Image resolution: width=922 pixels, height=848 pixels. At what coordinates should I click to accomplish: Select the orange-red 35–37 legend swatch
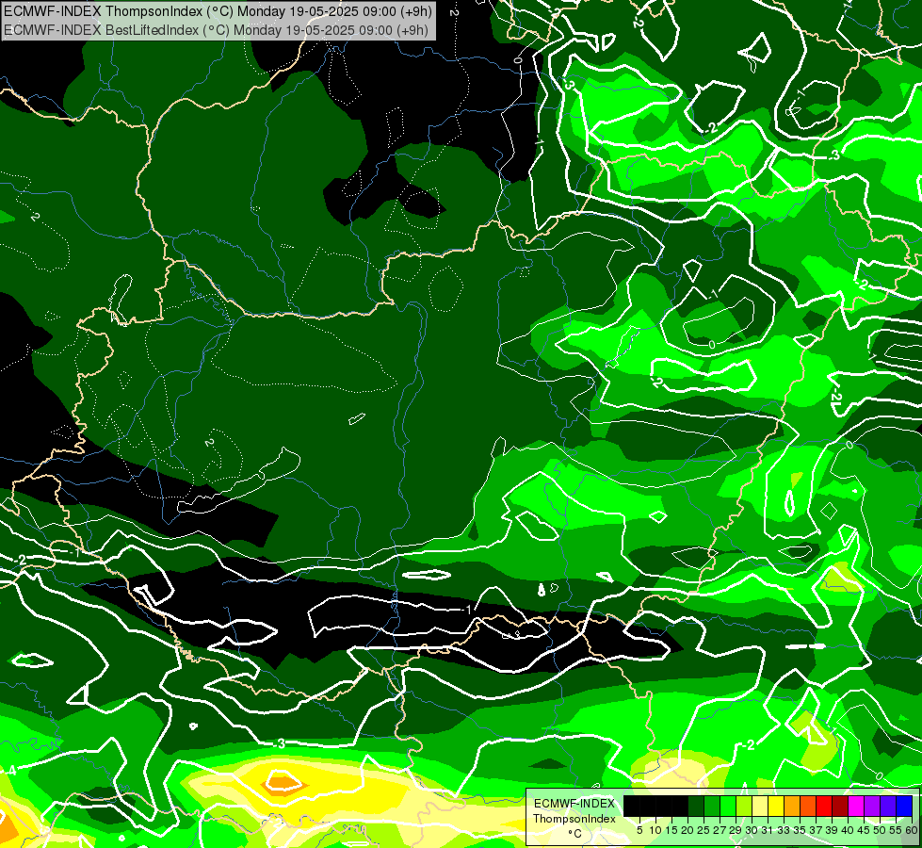tap(808, 806)
